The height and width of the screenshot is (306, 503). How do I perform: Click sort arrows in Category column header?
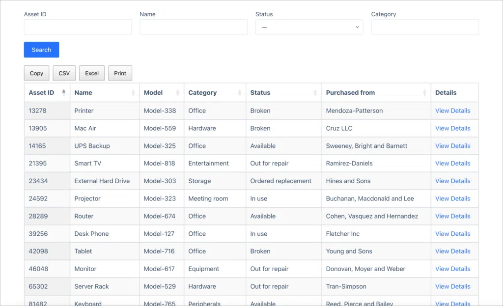(240, 93)
